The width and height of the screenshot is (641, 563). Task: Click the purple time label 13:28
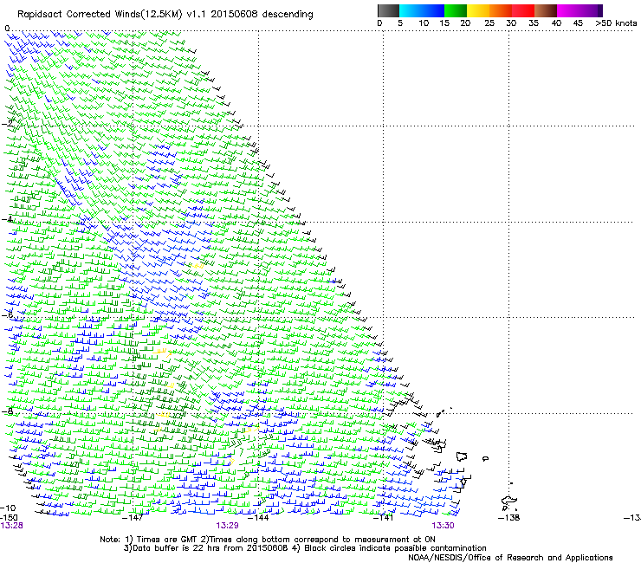(x=11, y=526)
